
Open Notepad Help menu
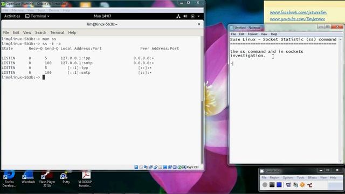click(x=274, y=34)
